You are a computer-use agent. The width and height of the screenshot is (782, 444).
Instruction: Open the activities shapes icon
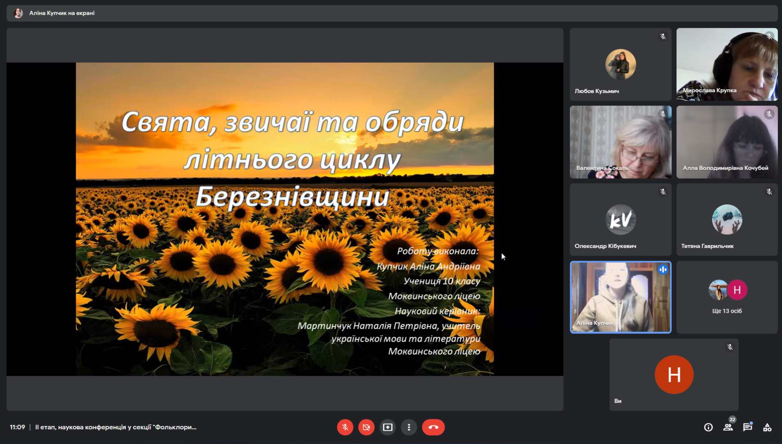coord(767,427)
